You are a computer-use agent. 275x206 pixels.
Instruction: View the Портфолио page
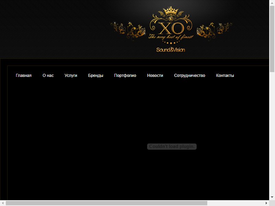125,76
